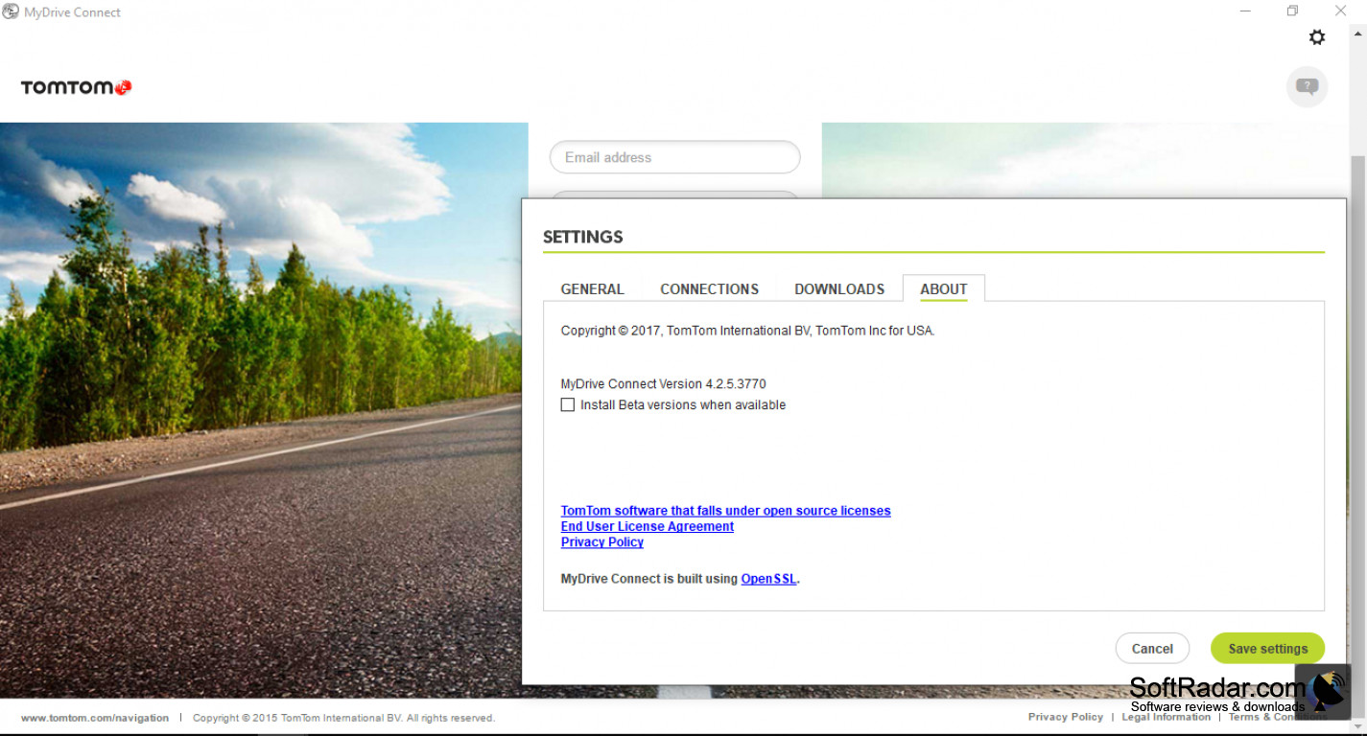Open the footer Legal Information link
Image resolution: width=1367 pixels, height=736 pixels.
click(1167, 717)
